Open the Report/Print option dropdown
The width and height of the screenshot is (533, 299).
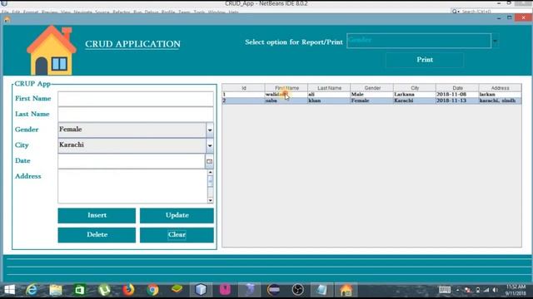pyautogui.click(x=495, y=41)
